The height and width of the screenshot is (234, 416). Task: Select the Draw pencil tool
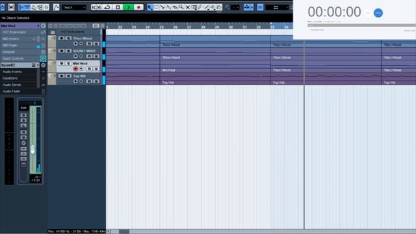point(200,7)
